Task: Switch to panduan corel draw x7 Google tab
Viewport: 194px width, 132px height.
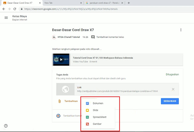Action: pyautogui.click(x=104, y=3)
